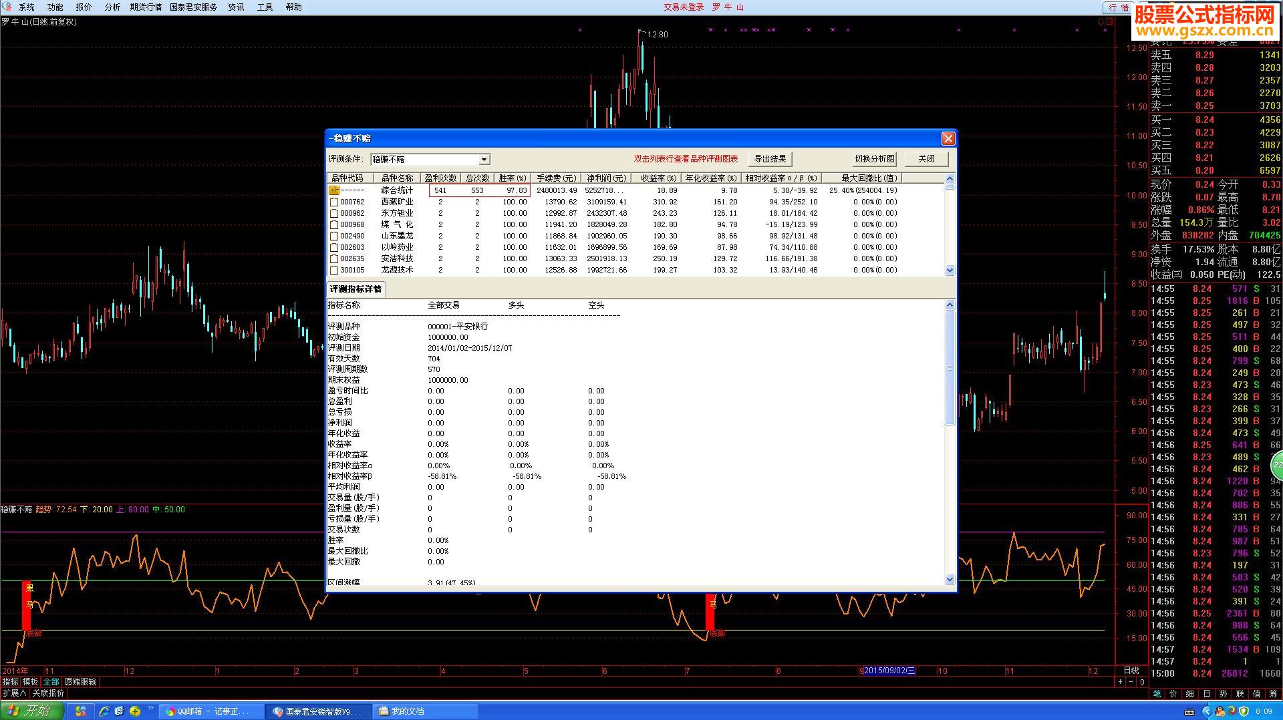The height and width of the screenshot is (720, 1283).
Task: Select the 势 tab in quote panel
Action: [x=1223, y=694]
